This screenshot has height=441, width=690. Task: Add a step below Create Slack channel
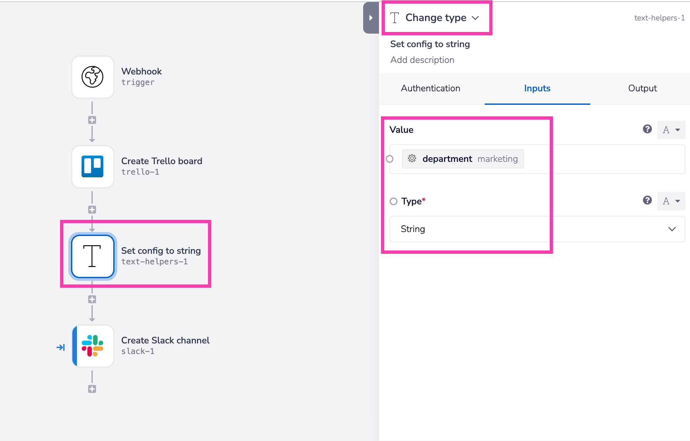click(x=92, y=389)
